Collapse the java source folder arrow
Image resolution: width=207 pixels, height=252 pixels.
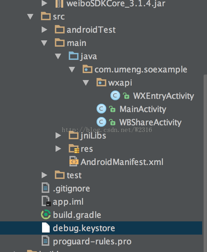point(58,56)
